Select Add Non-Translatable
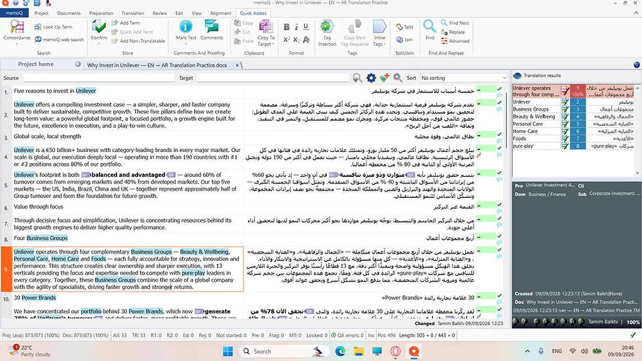642x361 pixels. pyautogui.click(x=138, y=41)
